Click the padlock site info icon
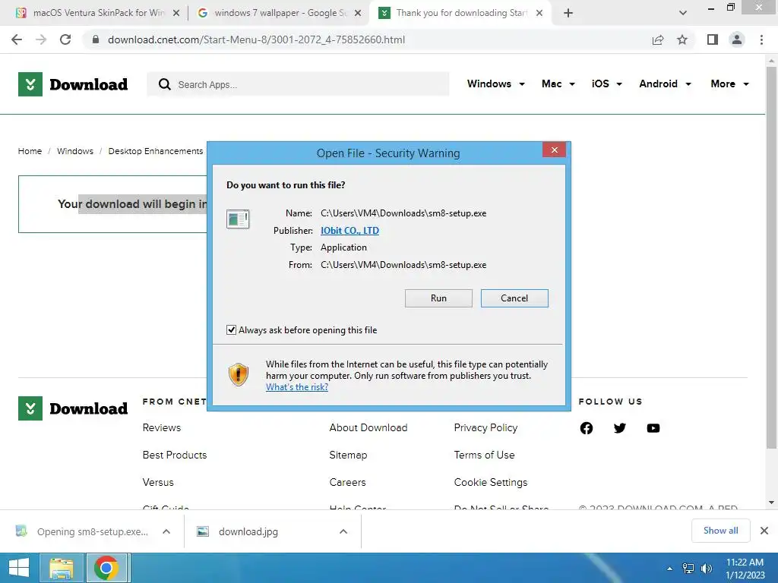The image size is (778, 583). pos(96,39)
